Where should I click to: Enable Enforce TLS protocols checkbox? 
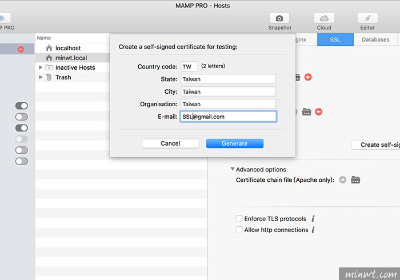point(239,218)
